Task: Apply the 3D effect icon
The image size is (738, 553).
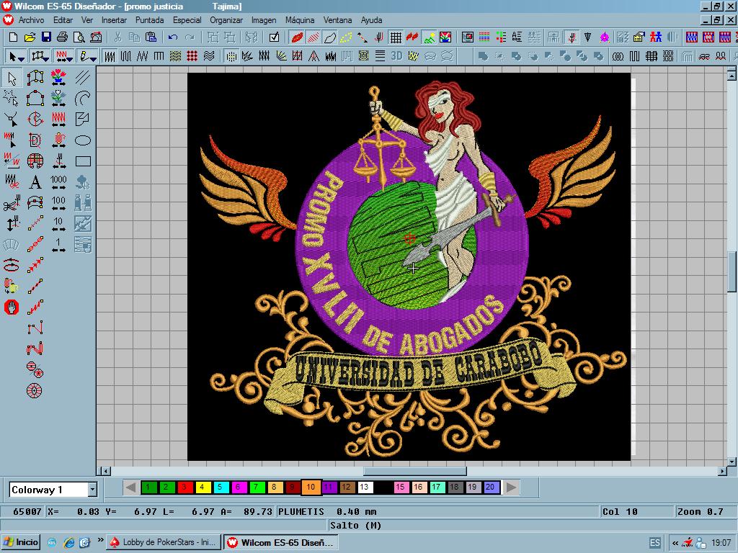Action: click(x=397, y=56)
